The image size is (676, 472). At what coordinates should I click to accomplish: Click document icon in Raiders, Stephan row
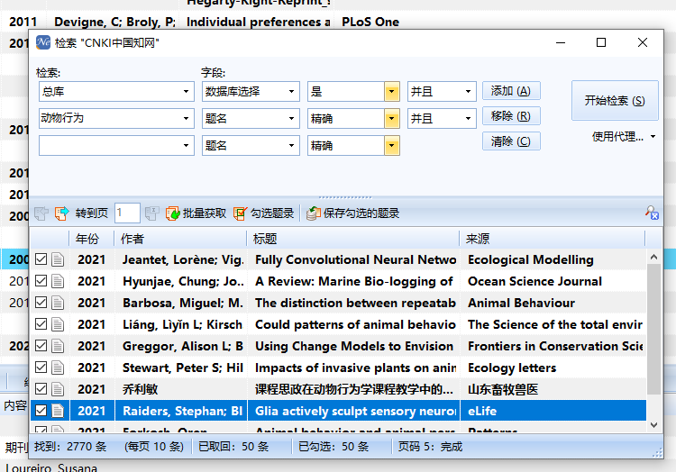58,411
